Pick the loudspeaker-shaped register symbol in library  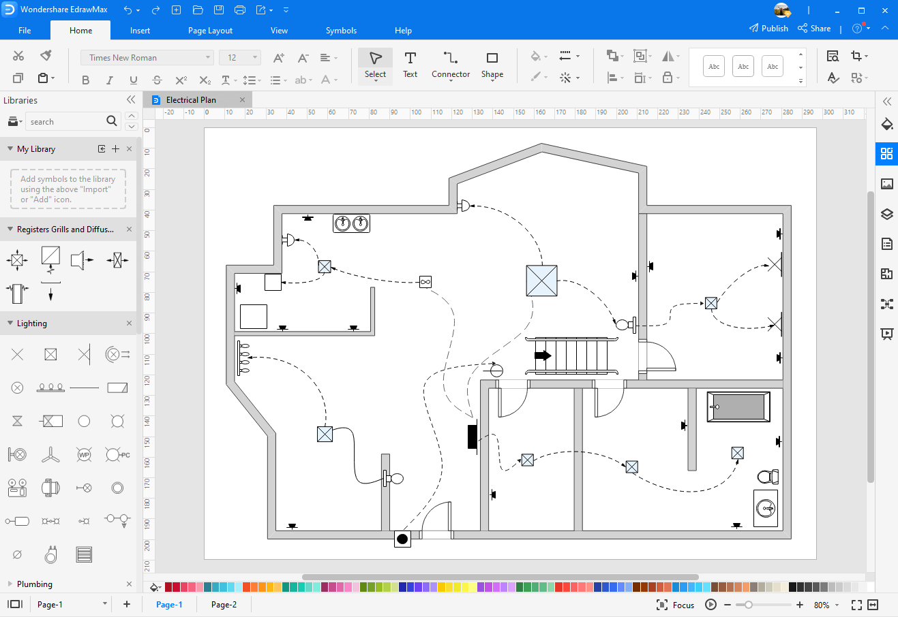coord(83,259)
